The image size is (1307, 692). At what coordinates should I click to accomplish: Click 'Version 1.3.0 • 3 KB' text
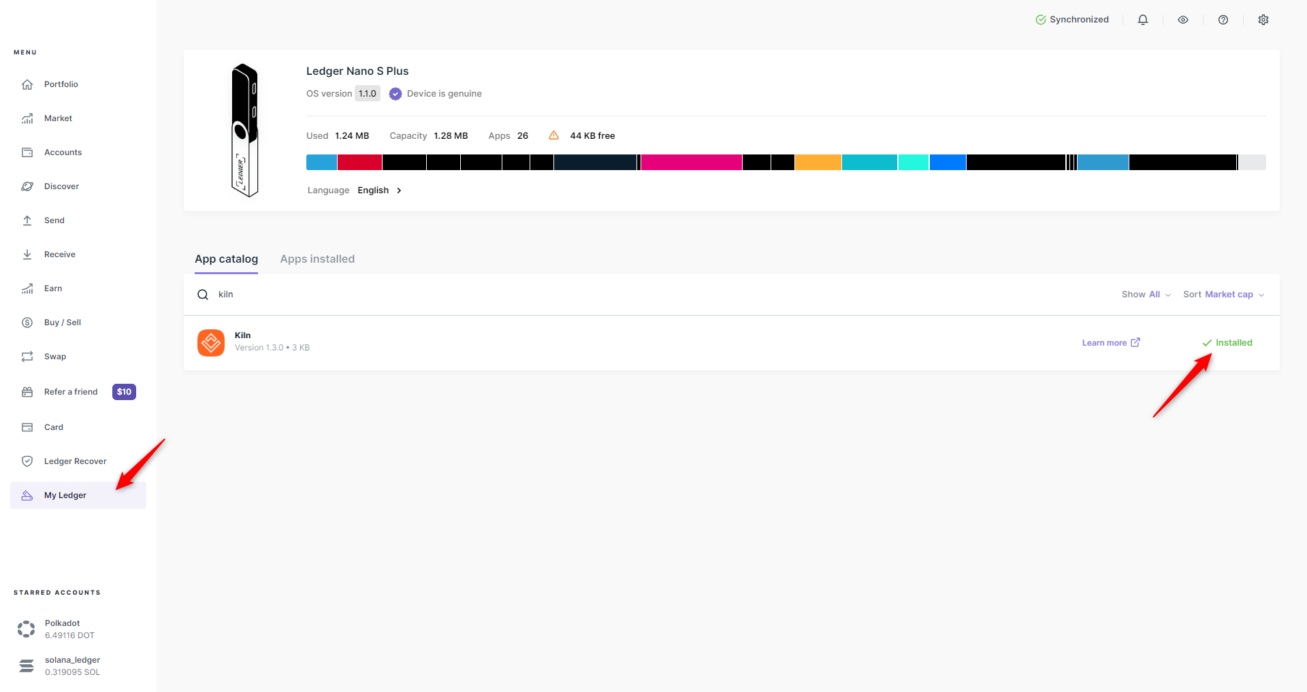pyautogui.click(x=272, y=348)
